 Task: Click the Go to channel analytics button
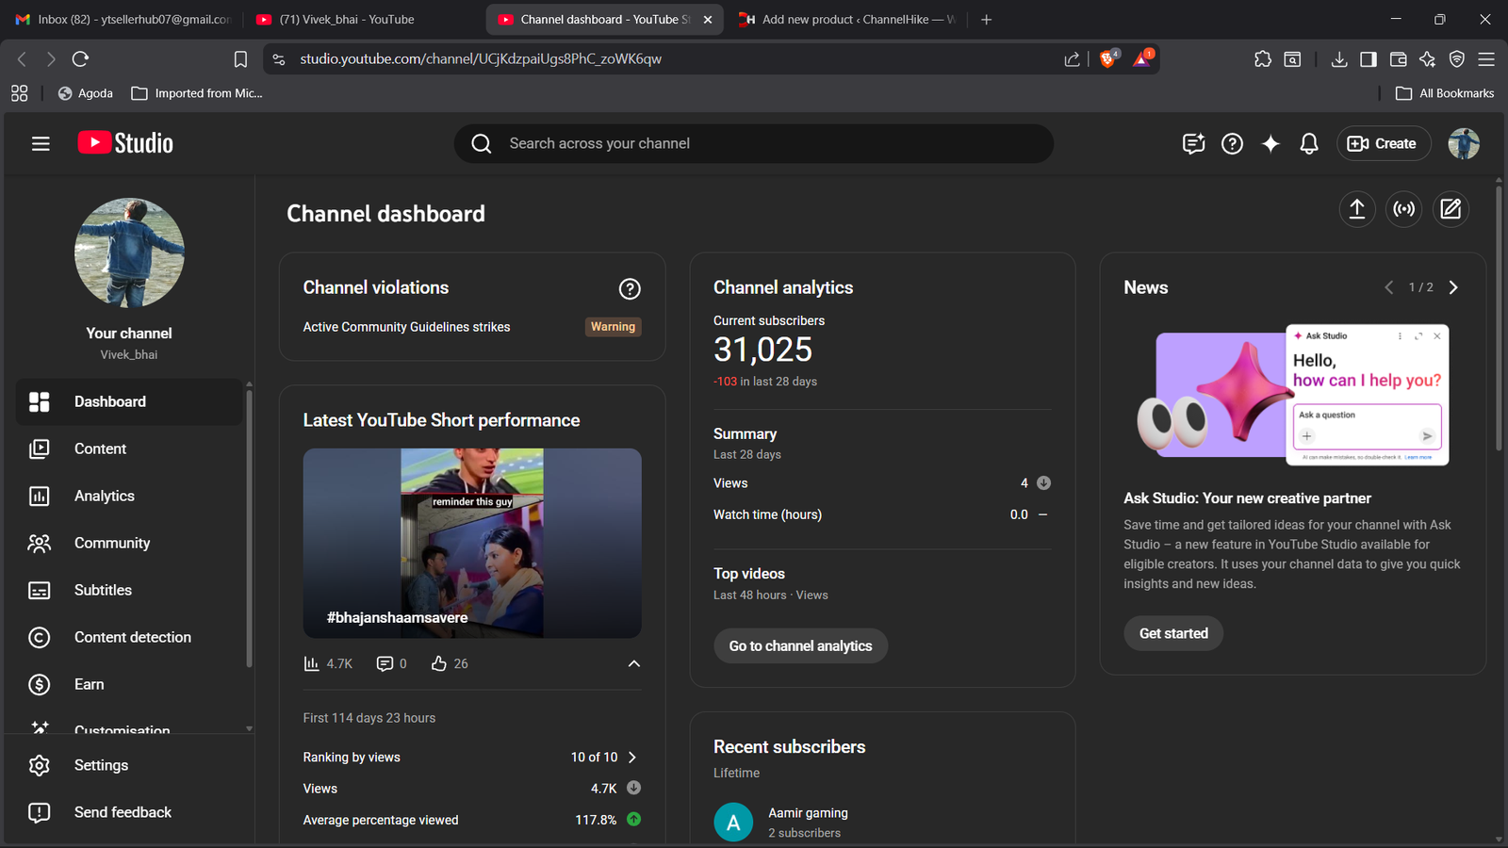[x=800, y=645]
